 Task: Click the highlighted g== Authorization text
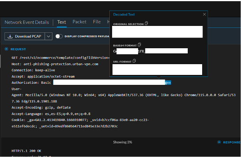[x=168, y=82]
